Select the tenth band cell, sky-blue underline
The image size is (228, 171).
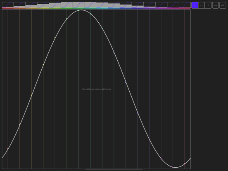point(114,5)
